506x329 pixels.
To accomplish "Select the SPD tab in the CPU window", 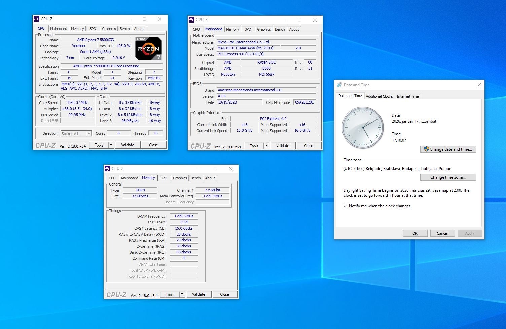I will click(x=93, y=29).
